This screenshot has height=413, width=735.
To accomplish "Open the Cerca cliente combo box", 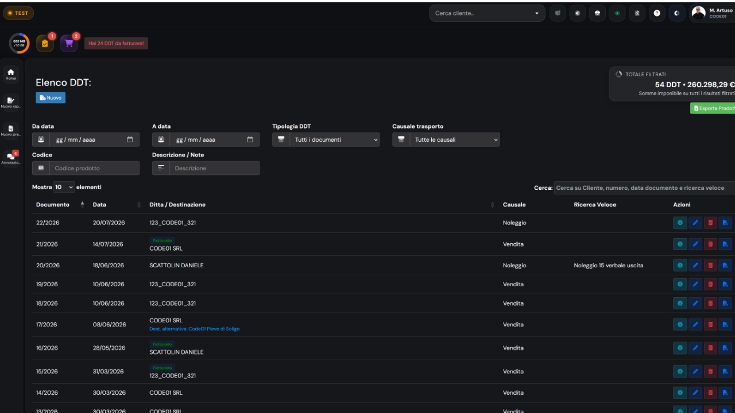I will 487,13.
